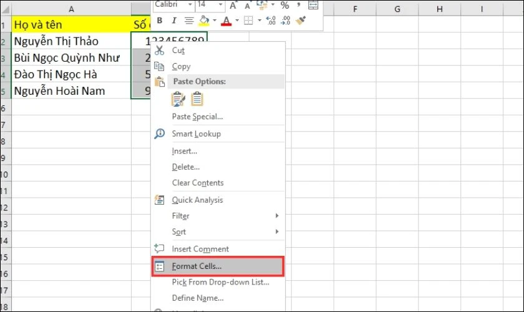Select cell 'Đào Thị Ngọc Hà'
The image size is (524, 312).
coord(71,74)
